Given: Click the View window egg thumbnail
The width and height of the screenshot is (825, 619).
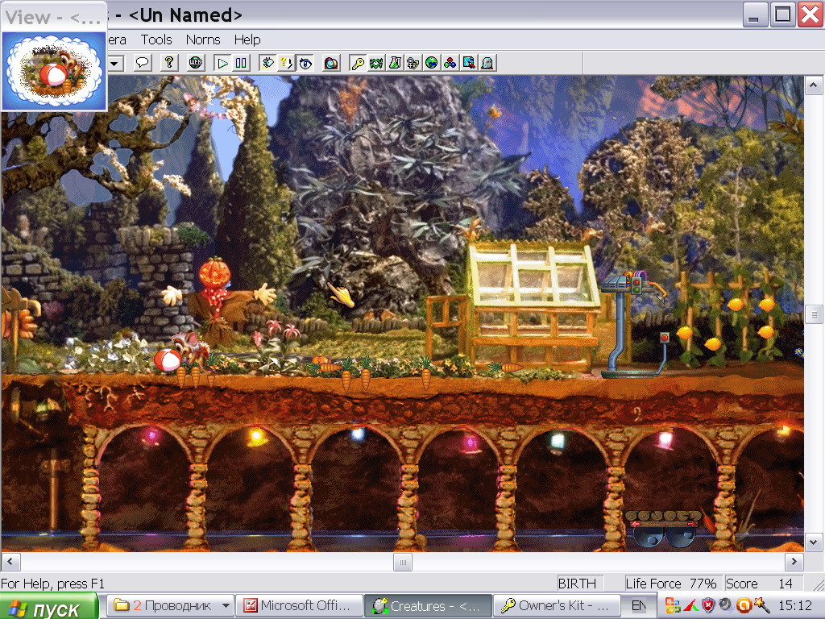Looking at the screenshot, I should pos(54,71).
